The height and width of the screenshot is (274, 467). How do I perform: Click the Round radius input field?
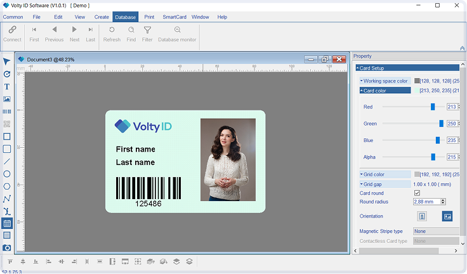click(x=427, y=202)
